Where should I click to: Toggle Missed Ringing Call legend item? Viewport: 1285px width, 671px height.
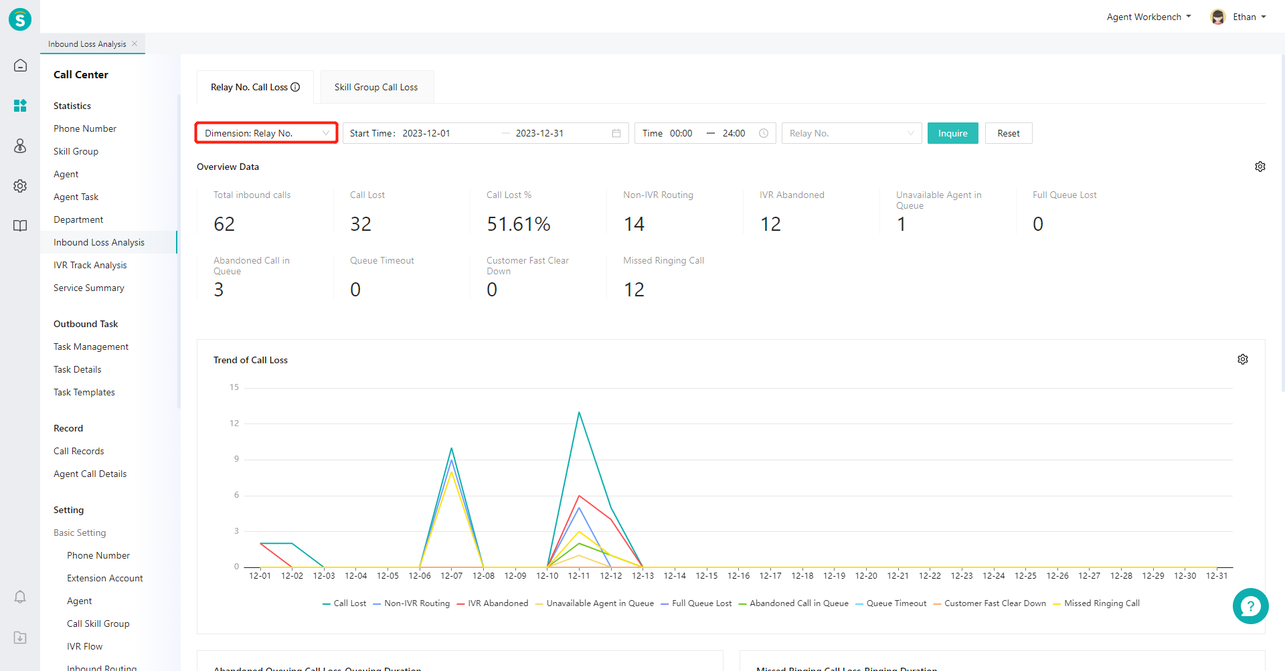tap(1096, 603)
